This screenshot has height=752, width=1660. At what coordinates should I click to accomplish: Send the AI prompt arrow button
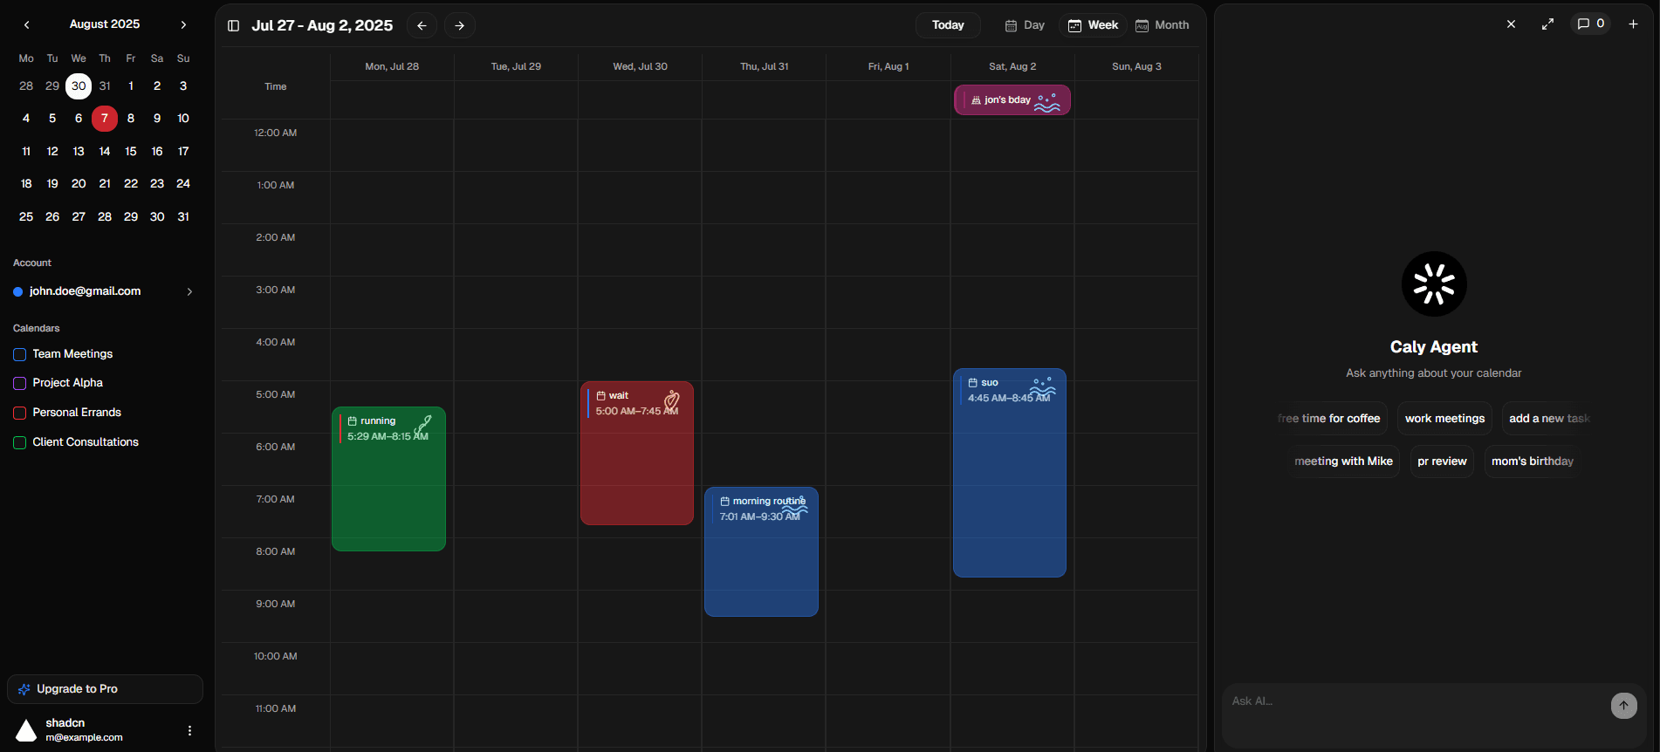[1623, 705]
